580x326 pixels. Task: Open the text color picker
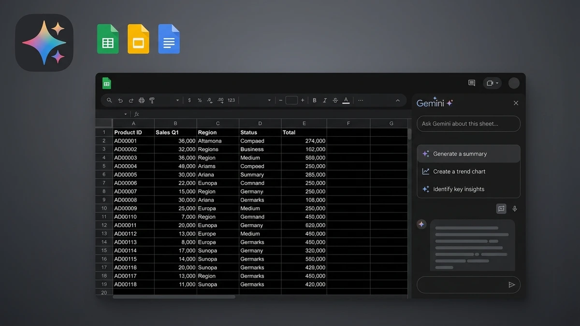(346, 100)
